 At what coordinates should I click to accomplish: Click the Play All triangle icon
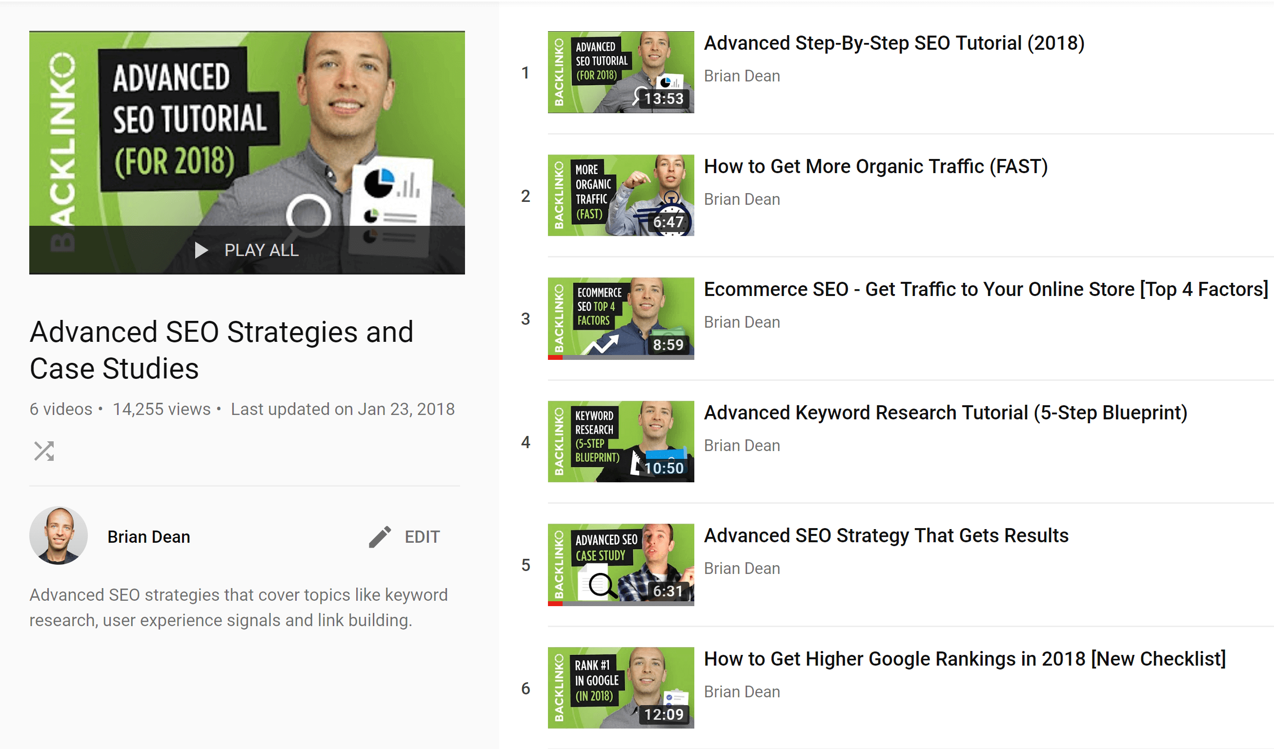click(201, 250)
